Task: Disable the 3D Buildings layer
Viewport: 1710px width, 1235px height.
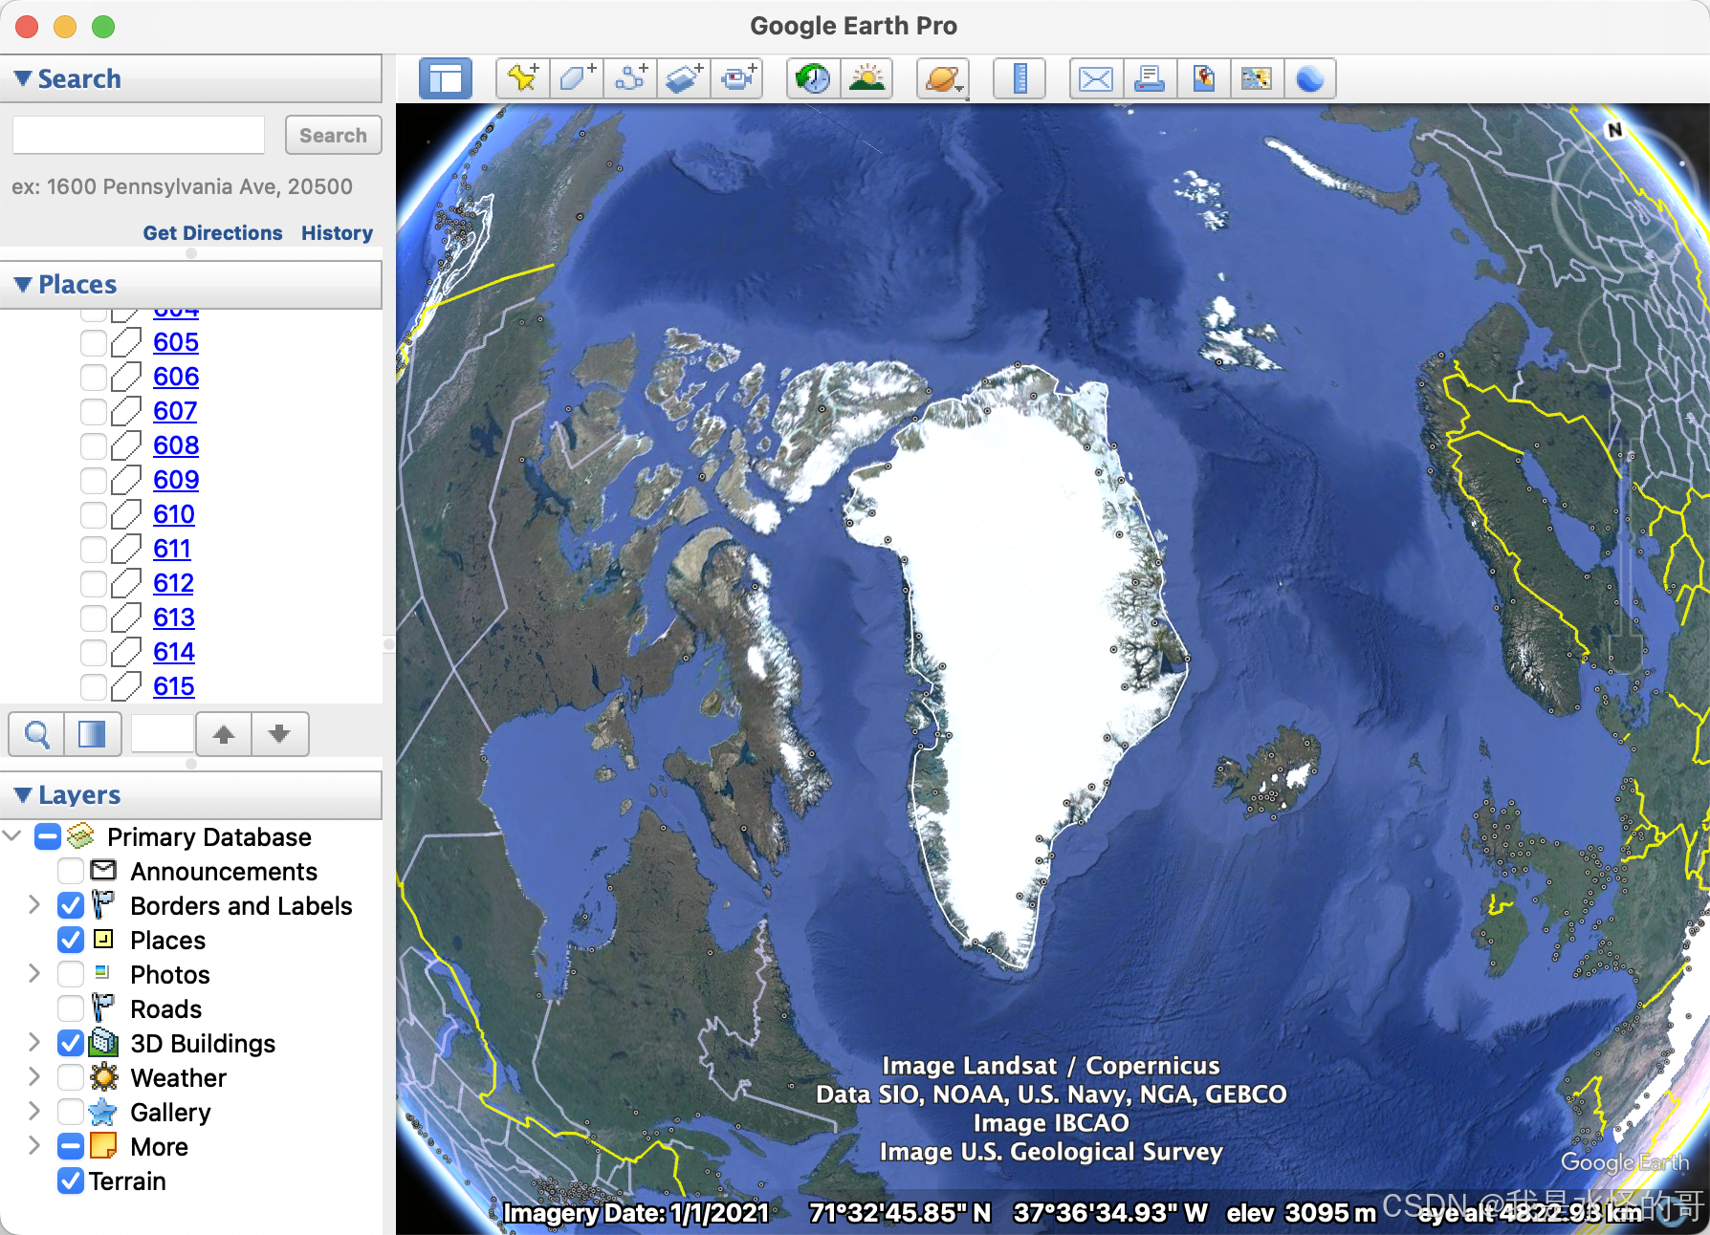Action: click(71, 1043)
